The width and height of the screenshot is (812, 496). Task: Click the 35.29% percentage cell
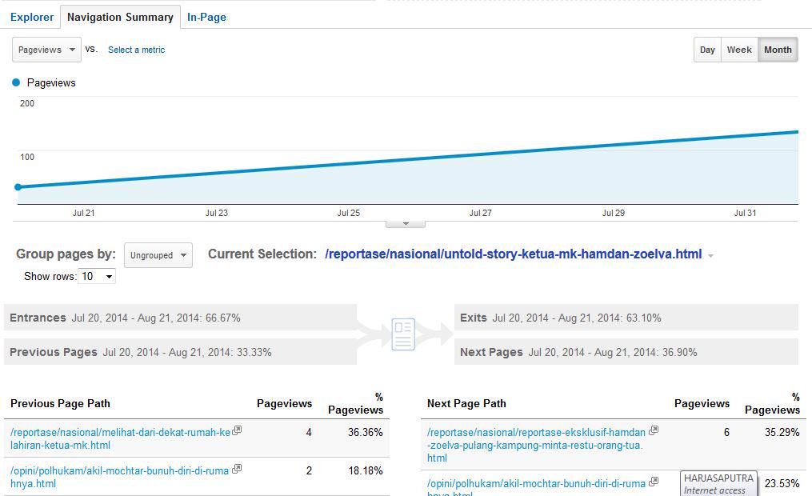click(782, 432)
